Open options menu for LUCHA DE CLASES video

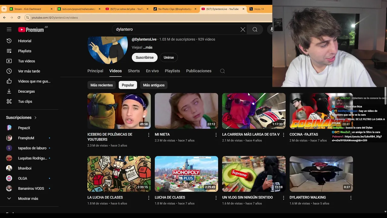pyautogui.click(x=216, y=198)
